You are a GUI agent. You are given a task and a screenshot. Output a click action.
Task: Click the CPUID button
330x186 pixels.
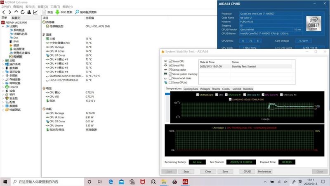coord(247,172)
